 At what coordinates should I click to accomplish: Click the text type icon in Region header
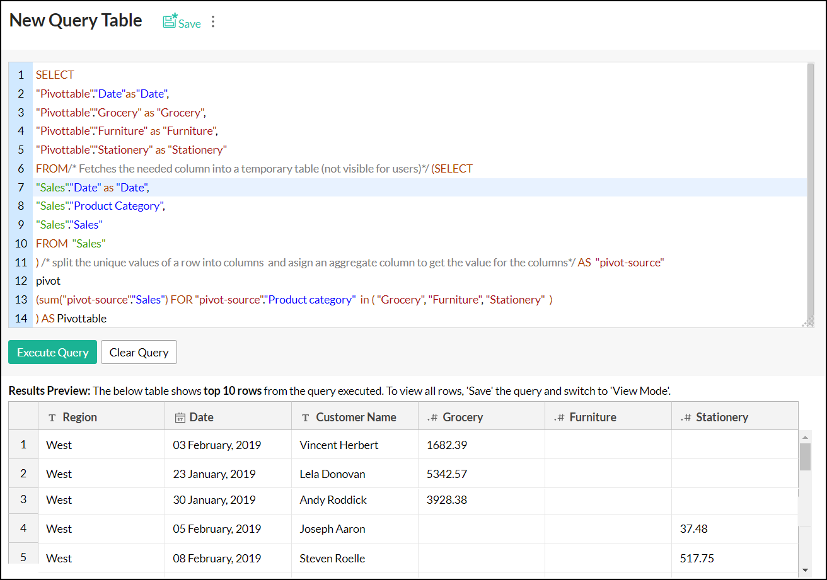(52, 418)
